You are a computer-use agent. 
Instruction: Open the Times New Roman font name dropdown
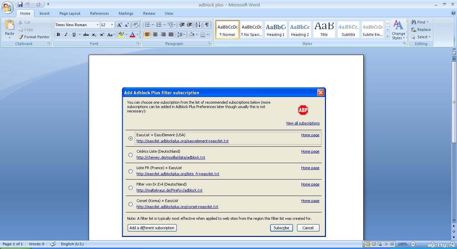coord(97,25)
